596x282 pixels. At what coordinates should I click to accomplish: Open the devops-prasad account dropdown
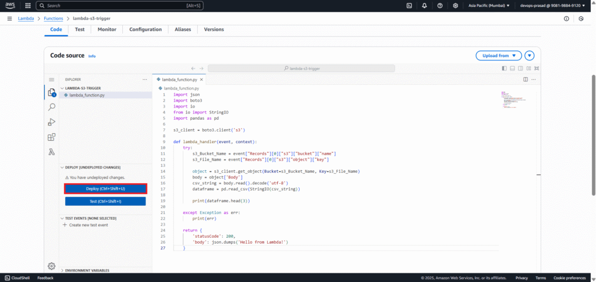point(552,6)
